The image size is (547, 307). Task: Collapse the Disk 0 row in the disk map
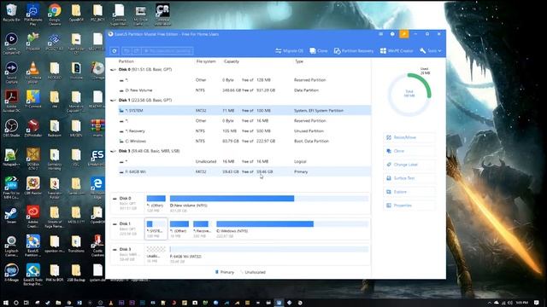click(115, 199)
